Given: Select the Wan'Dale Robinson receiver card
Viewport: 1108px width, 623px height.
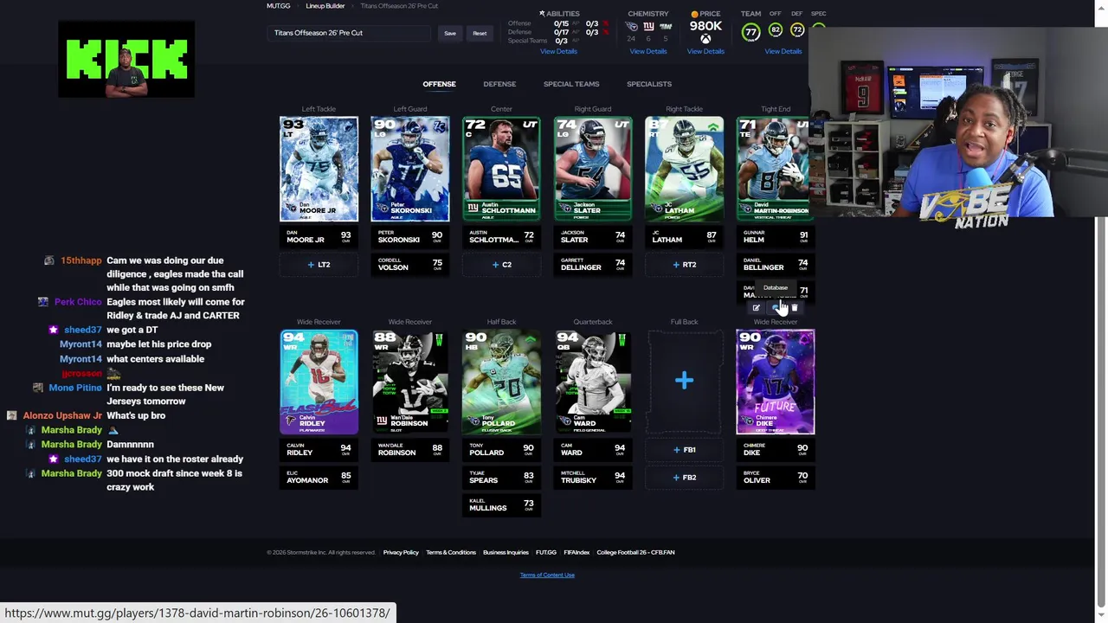Looking at the screenshot, I should [410, 382].
